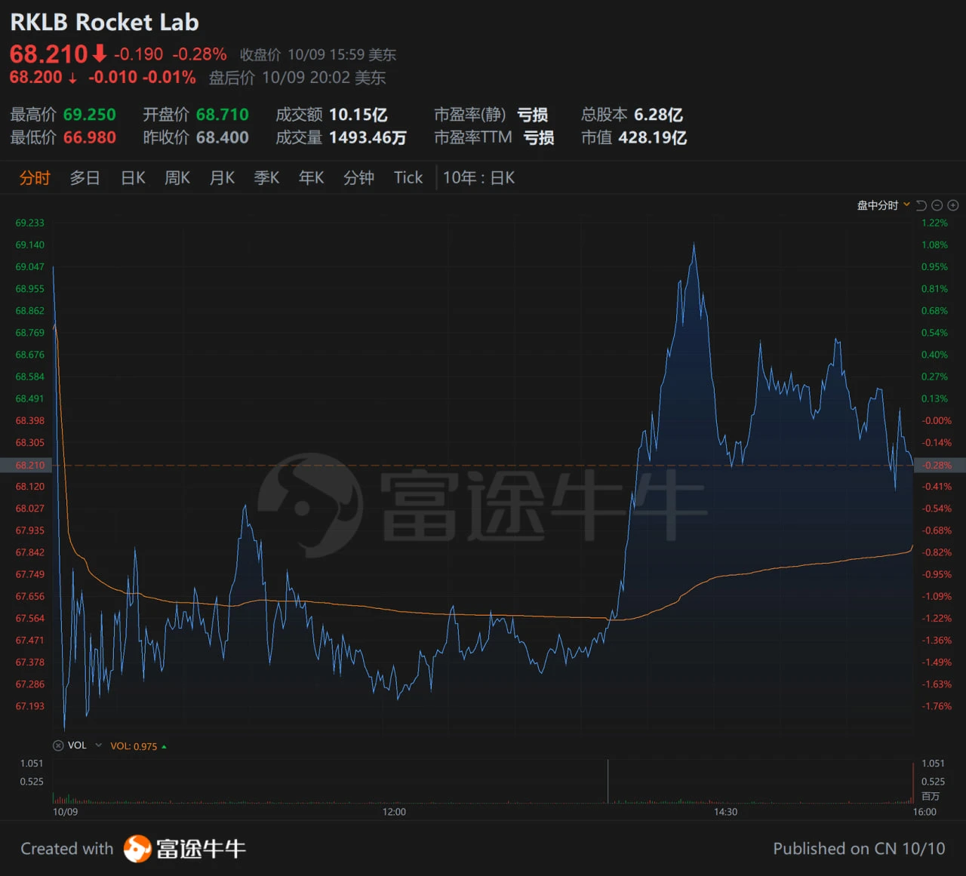
Task: Open the 月K chart tab
Action: tap(222, 178)
